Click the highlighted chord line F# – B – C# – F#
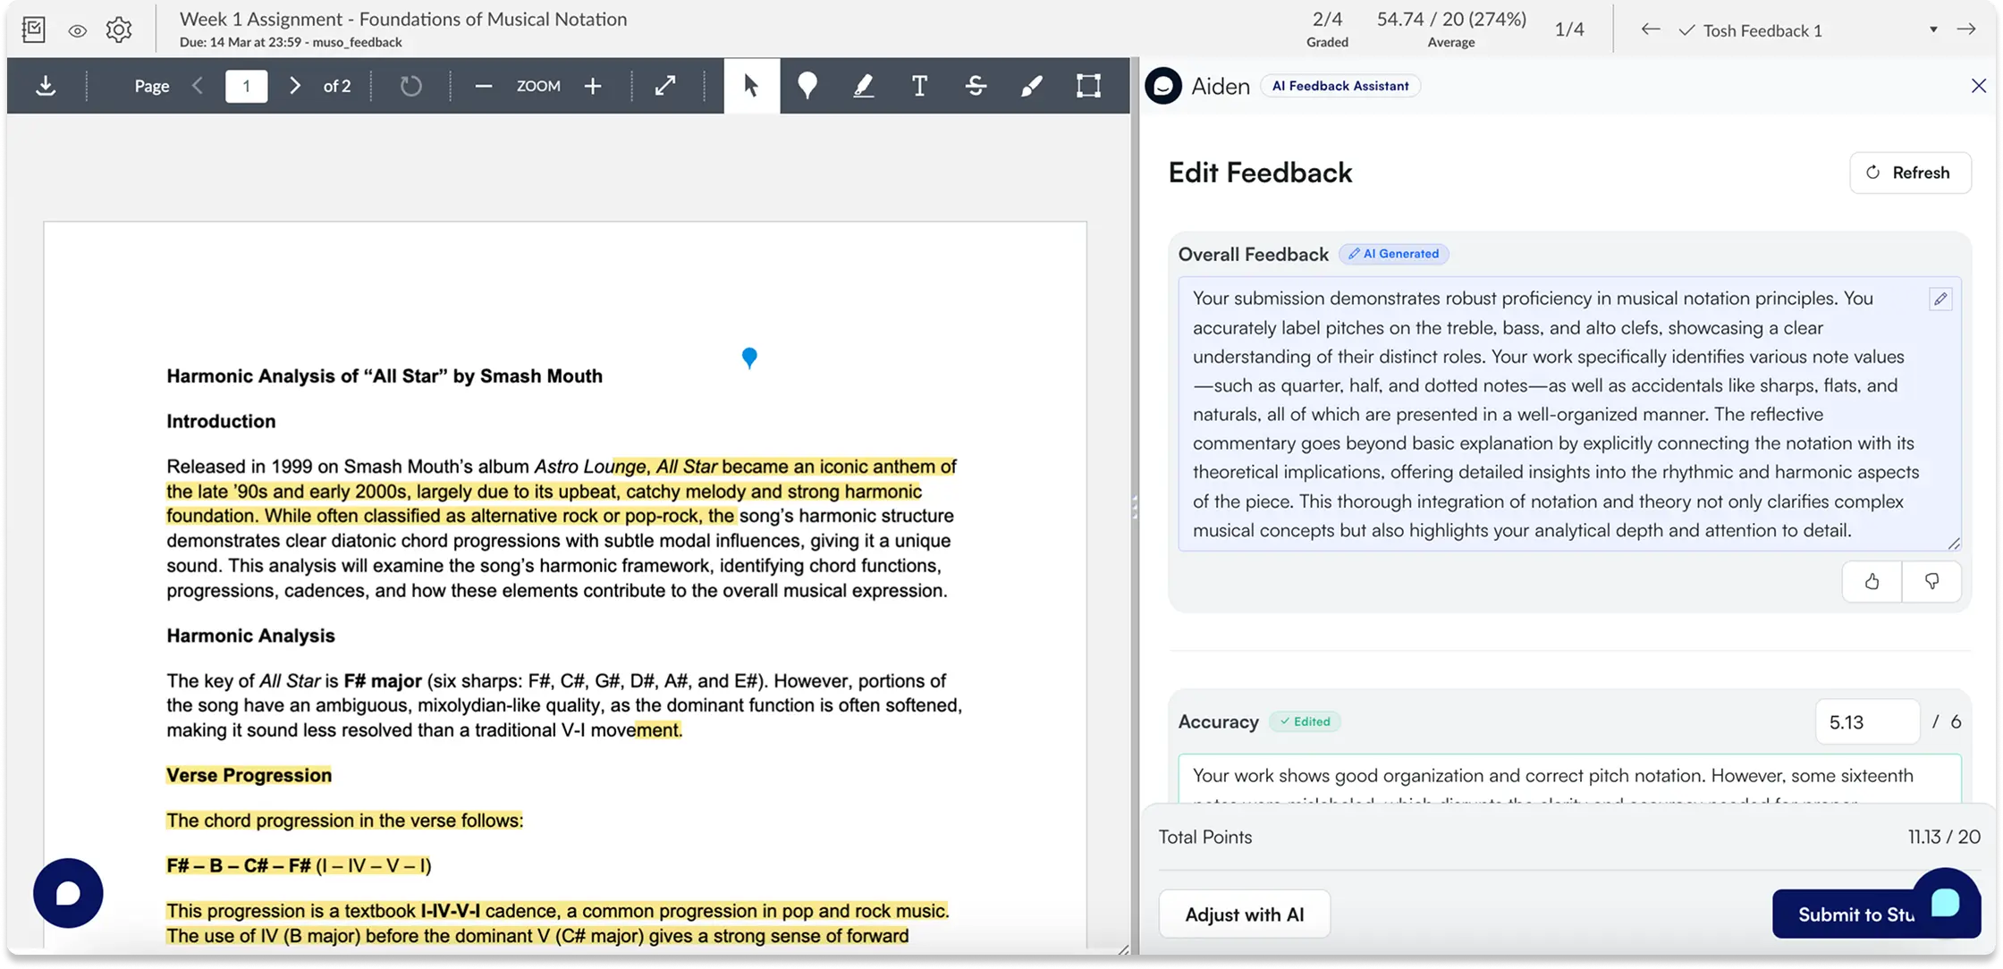The image size is (2003, 969). pos(299,865)
